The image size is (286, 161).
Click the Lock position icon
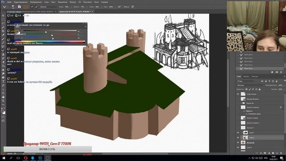(x=253, y=89)
